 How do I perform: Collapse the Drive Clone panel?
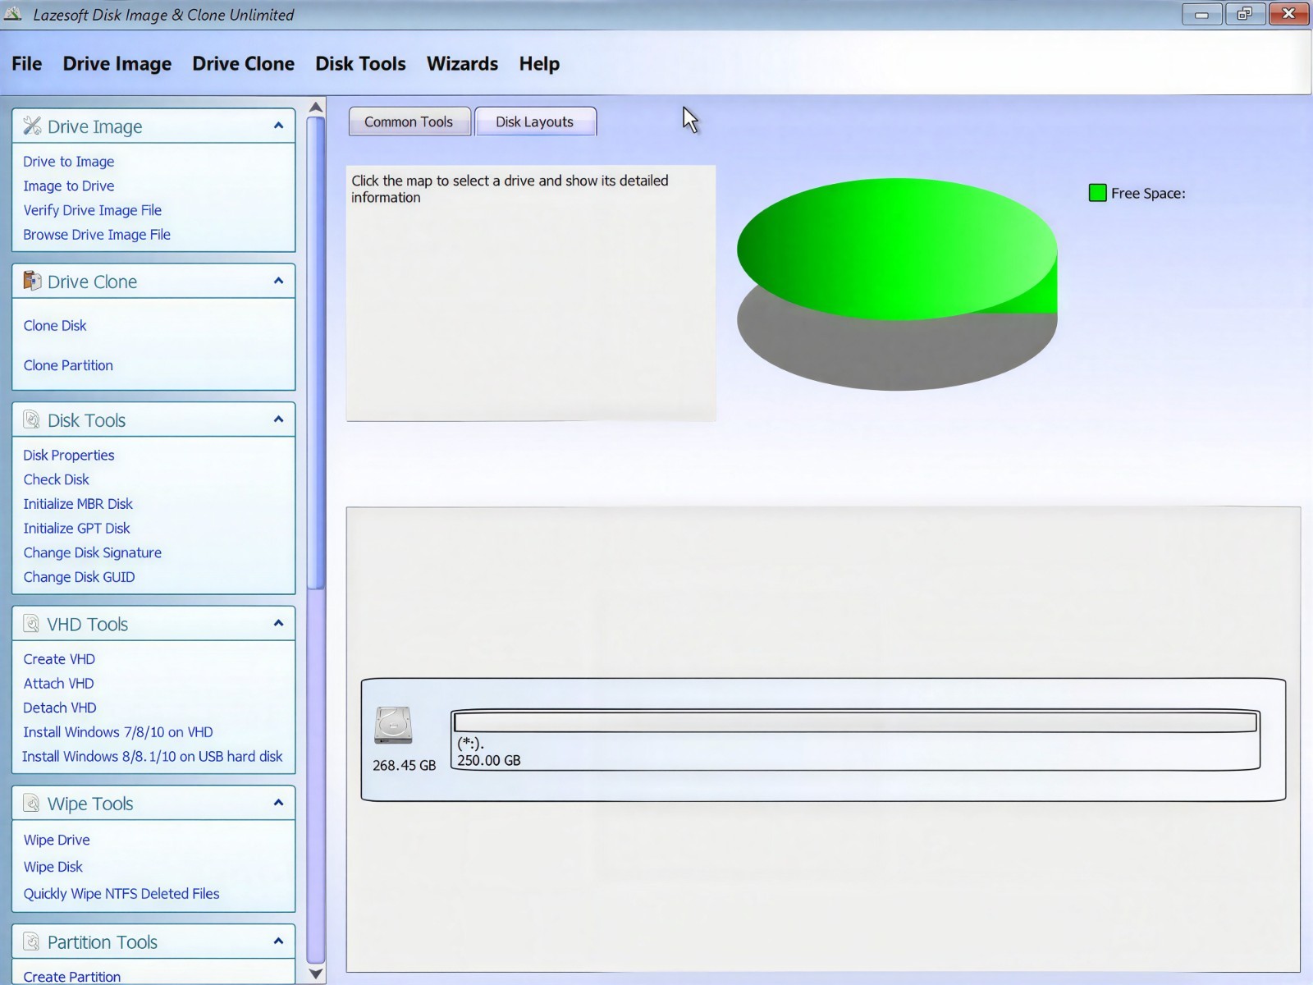click(x=278, y=281)
